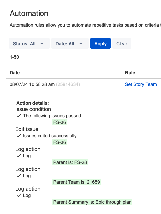Click the Action details label

coord(33,103)
